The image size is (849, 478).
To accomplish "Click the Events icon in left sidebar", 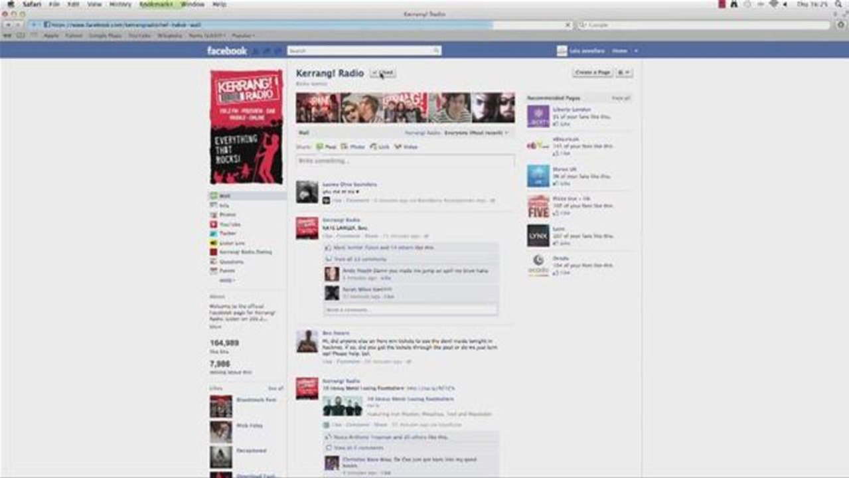I will point(213,271).
